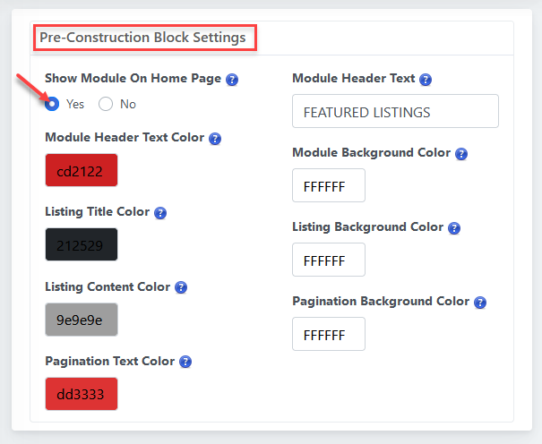Click help icon next to Listing Background Color
Image resolution: width=542 pixels, height=444 pixels.
454,228
